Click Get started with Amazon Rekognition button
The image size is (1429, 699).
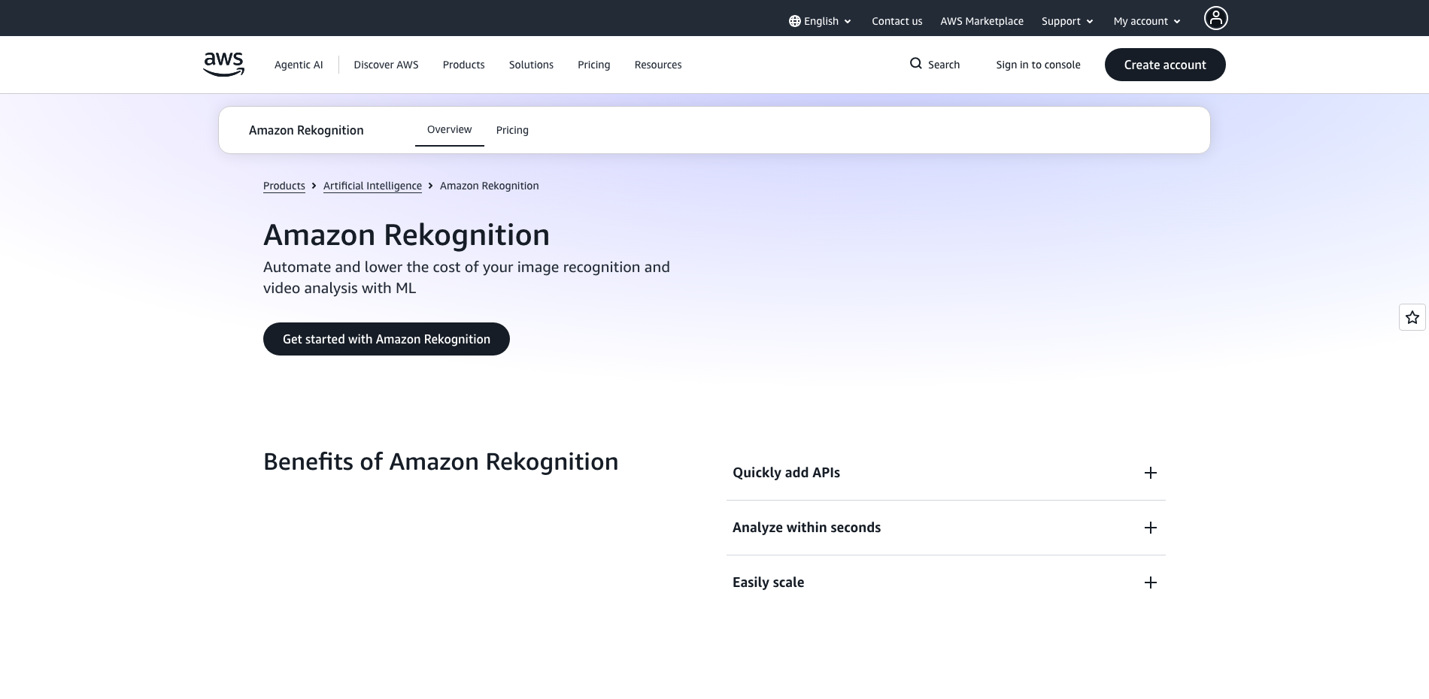pyautogui.click(x=387, y=339)
